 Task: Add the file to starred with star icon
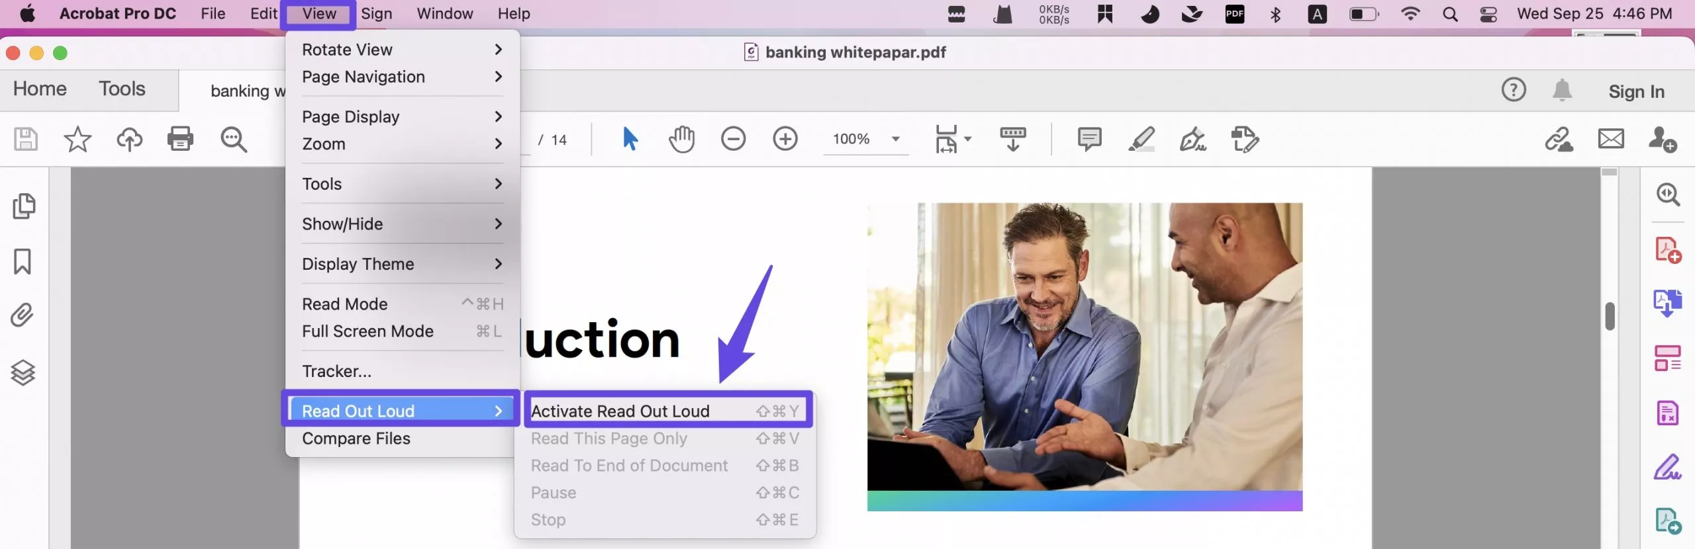(x=77, y=140)
